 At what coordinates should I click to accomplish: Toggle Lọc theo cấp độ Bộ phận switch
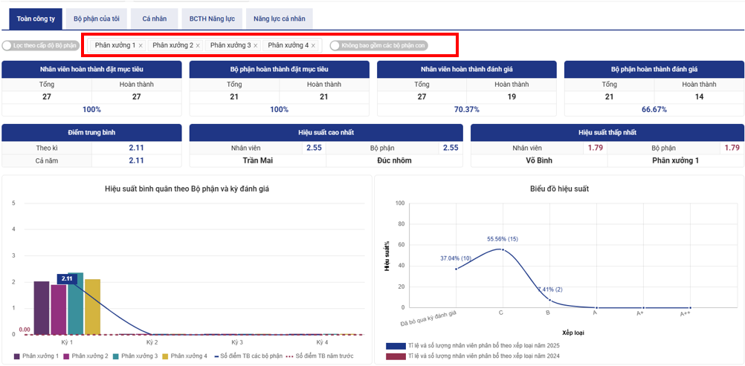click(x=9, y=46)
